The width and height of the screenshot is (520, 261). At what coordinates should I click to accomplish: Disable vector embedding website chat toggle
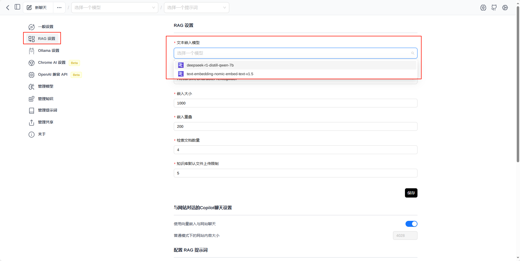(x=411, y=224)
